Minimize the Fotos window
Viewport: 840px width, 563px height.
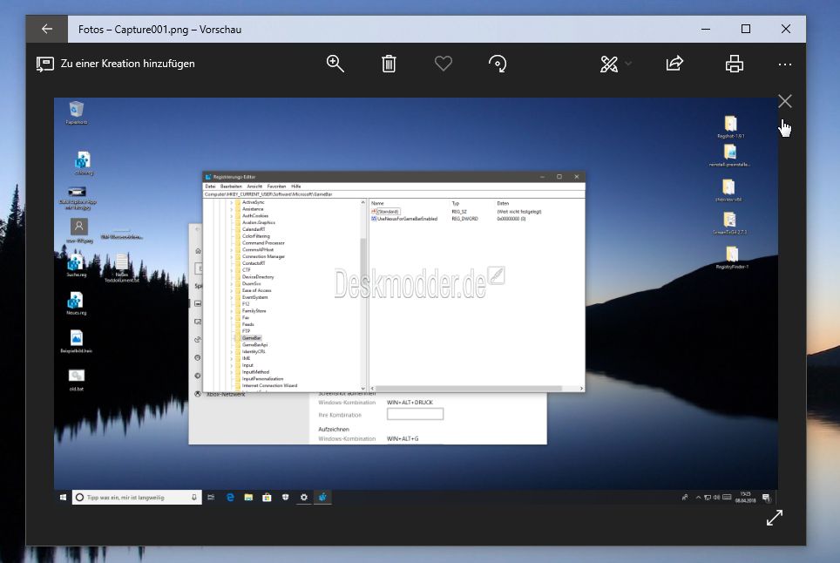706,29
